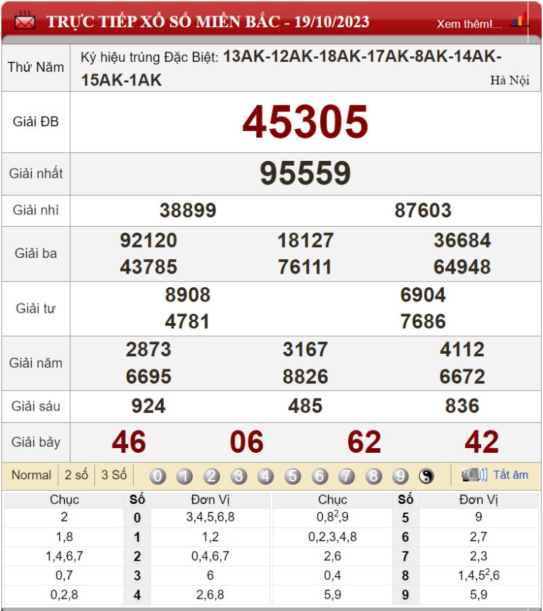Click Đơn Vị cell 3,4,5,6,8

click(210, 517)
